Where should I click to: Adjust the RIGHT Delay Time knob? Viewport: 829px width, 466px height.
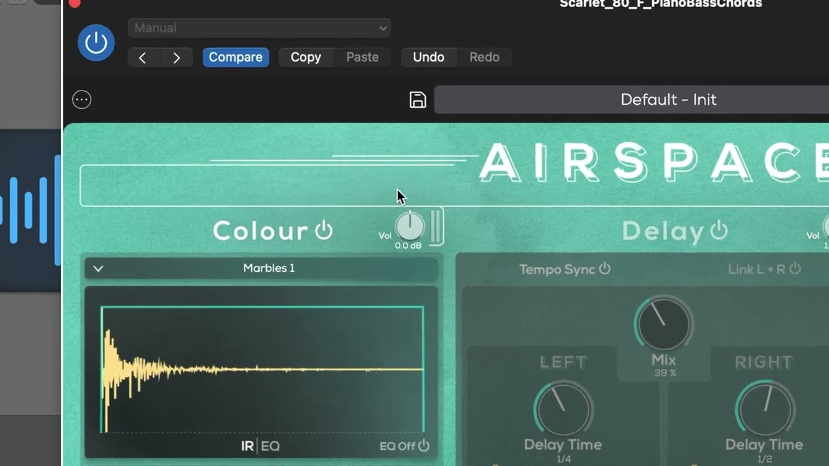(764, 409)
